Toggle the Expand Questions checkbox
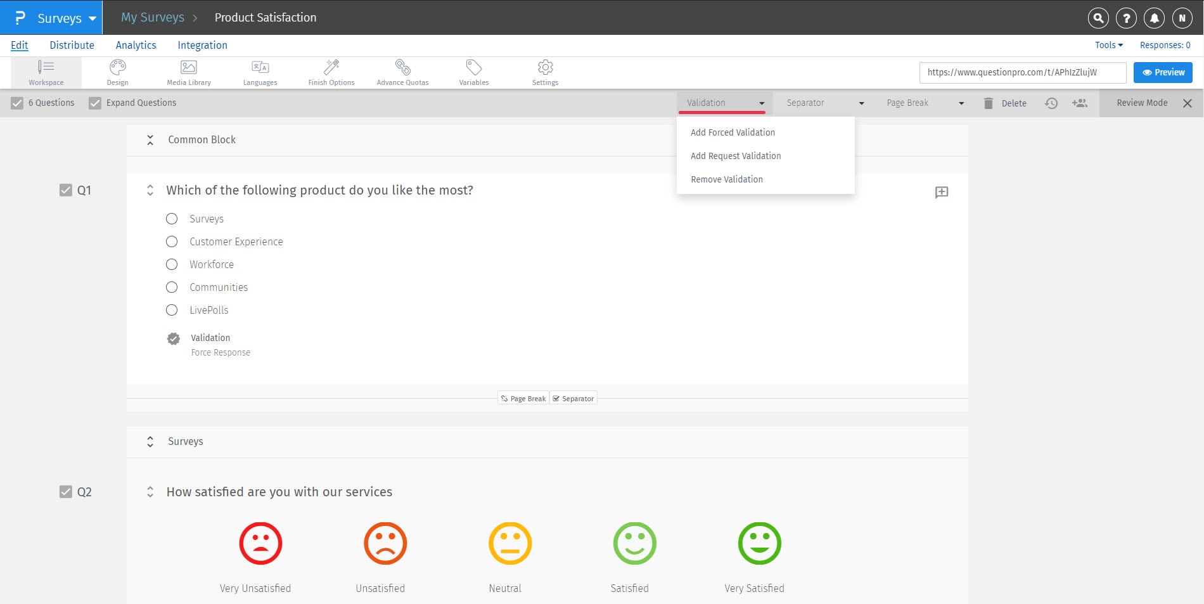The height and width of the screenshot is (604, 1204). 96,102
